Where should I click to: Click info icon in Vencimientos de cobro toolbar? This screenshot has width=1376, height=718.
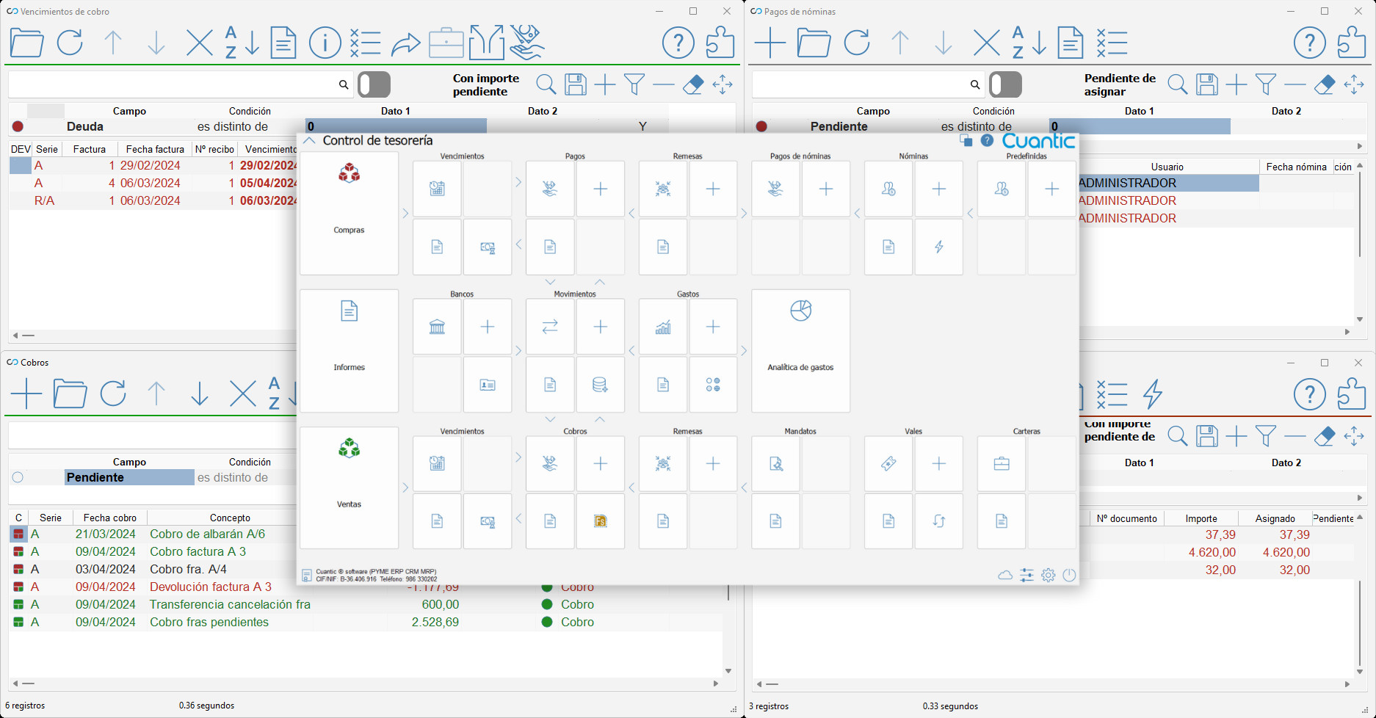click(325, 43)
